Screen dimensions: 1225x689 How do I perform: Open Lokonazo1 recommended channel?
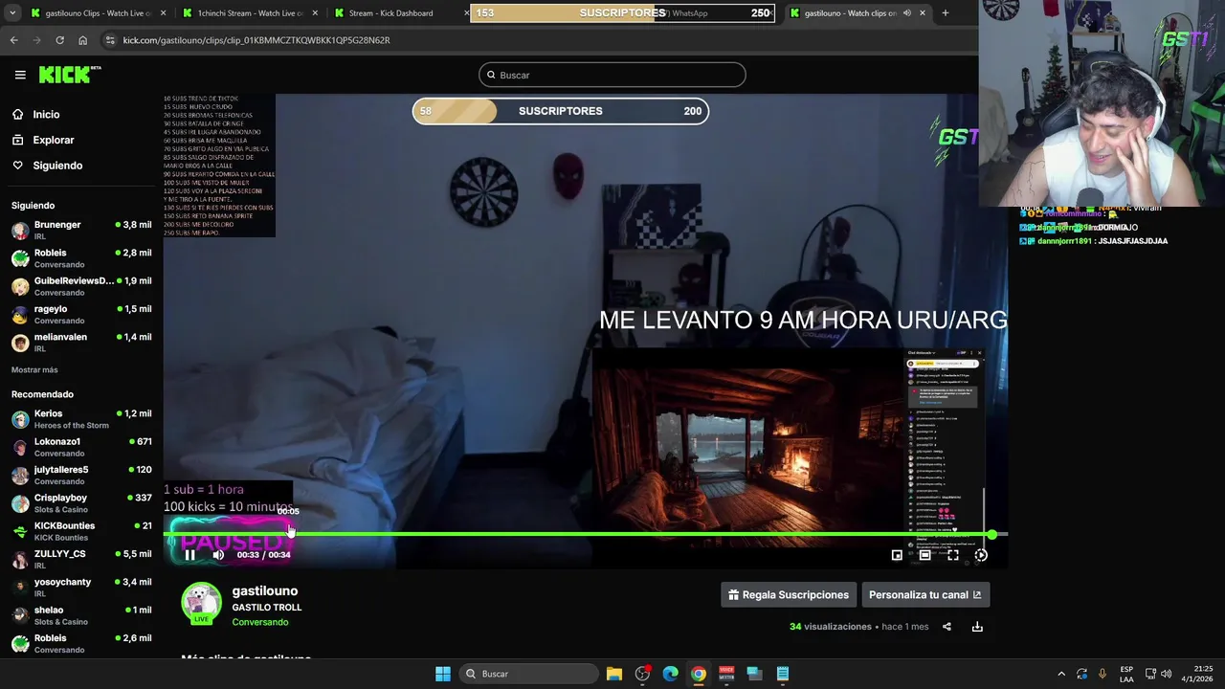pyautogui.click(x=81, y=447)
